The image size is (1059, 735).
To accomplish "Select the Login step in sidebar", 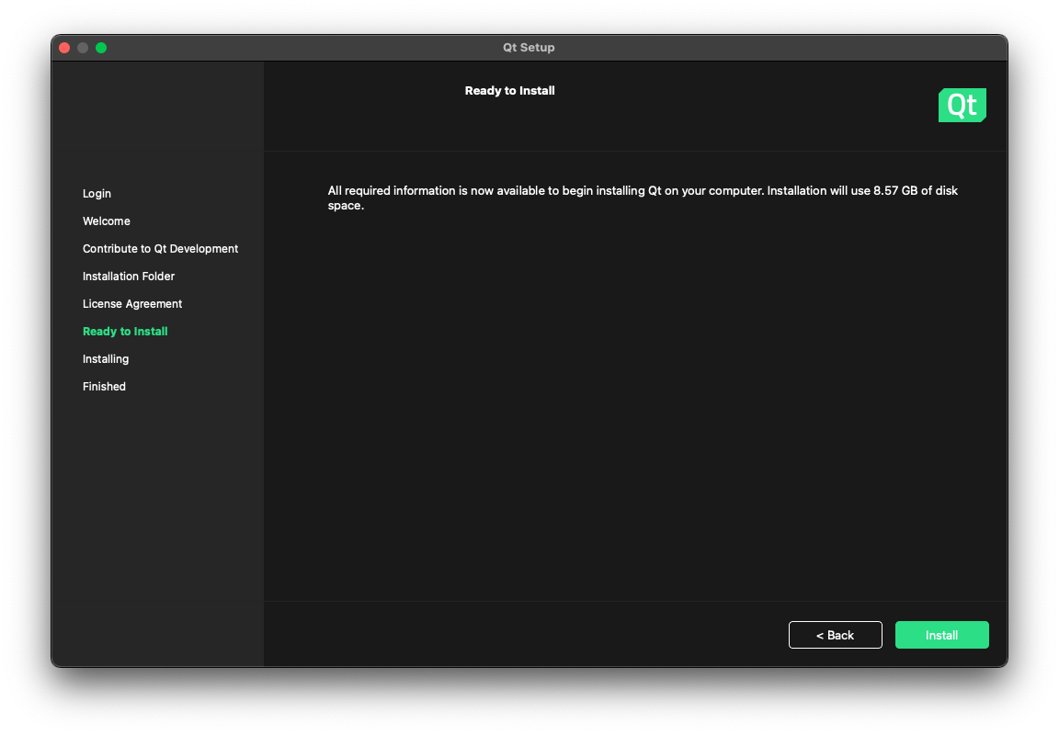I will (97, 194).
